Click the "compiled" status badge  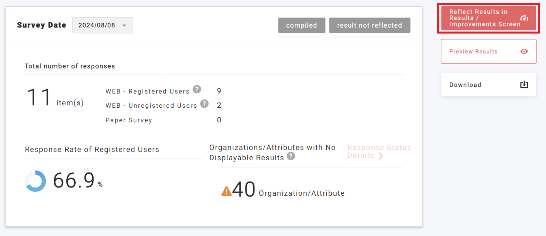(301, 25)
